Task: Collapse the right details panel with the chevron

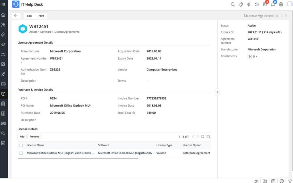Action: click(217, 92)
